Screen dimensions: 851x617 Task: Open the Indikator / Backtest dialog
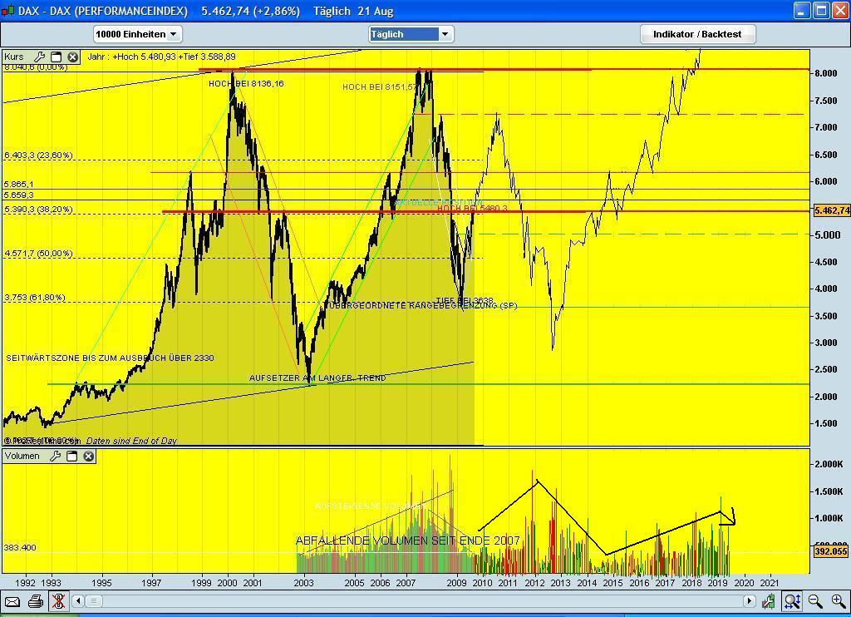pos(696,34)
